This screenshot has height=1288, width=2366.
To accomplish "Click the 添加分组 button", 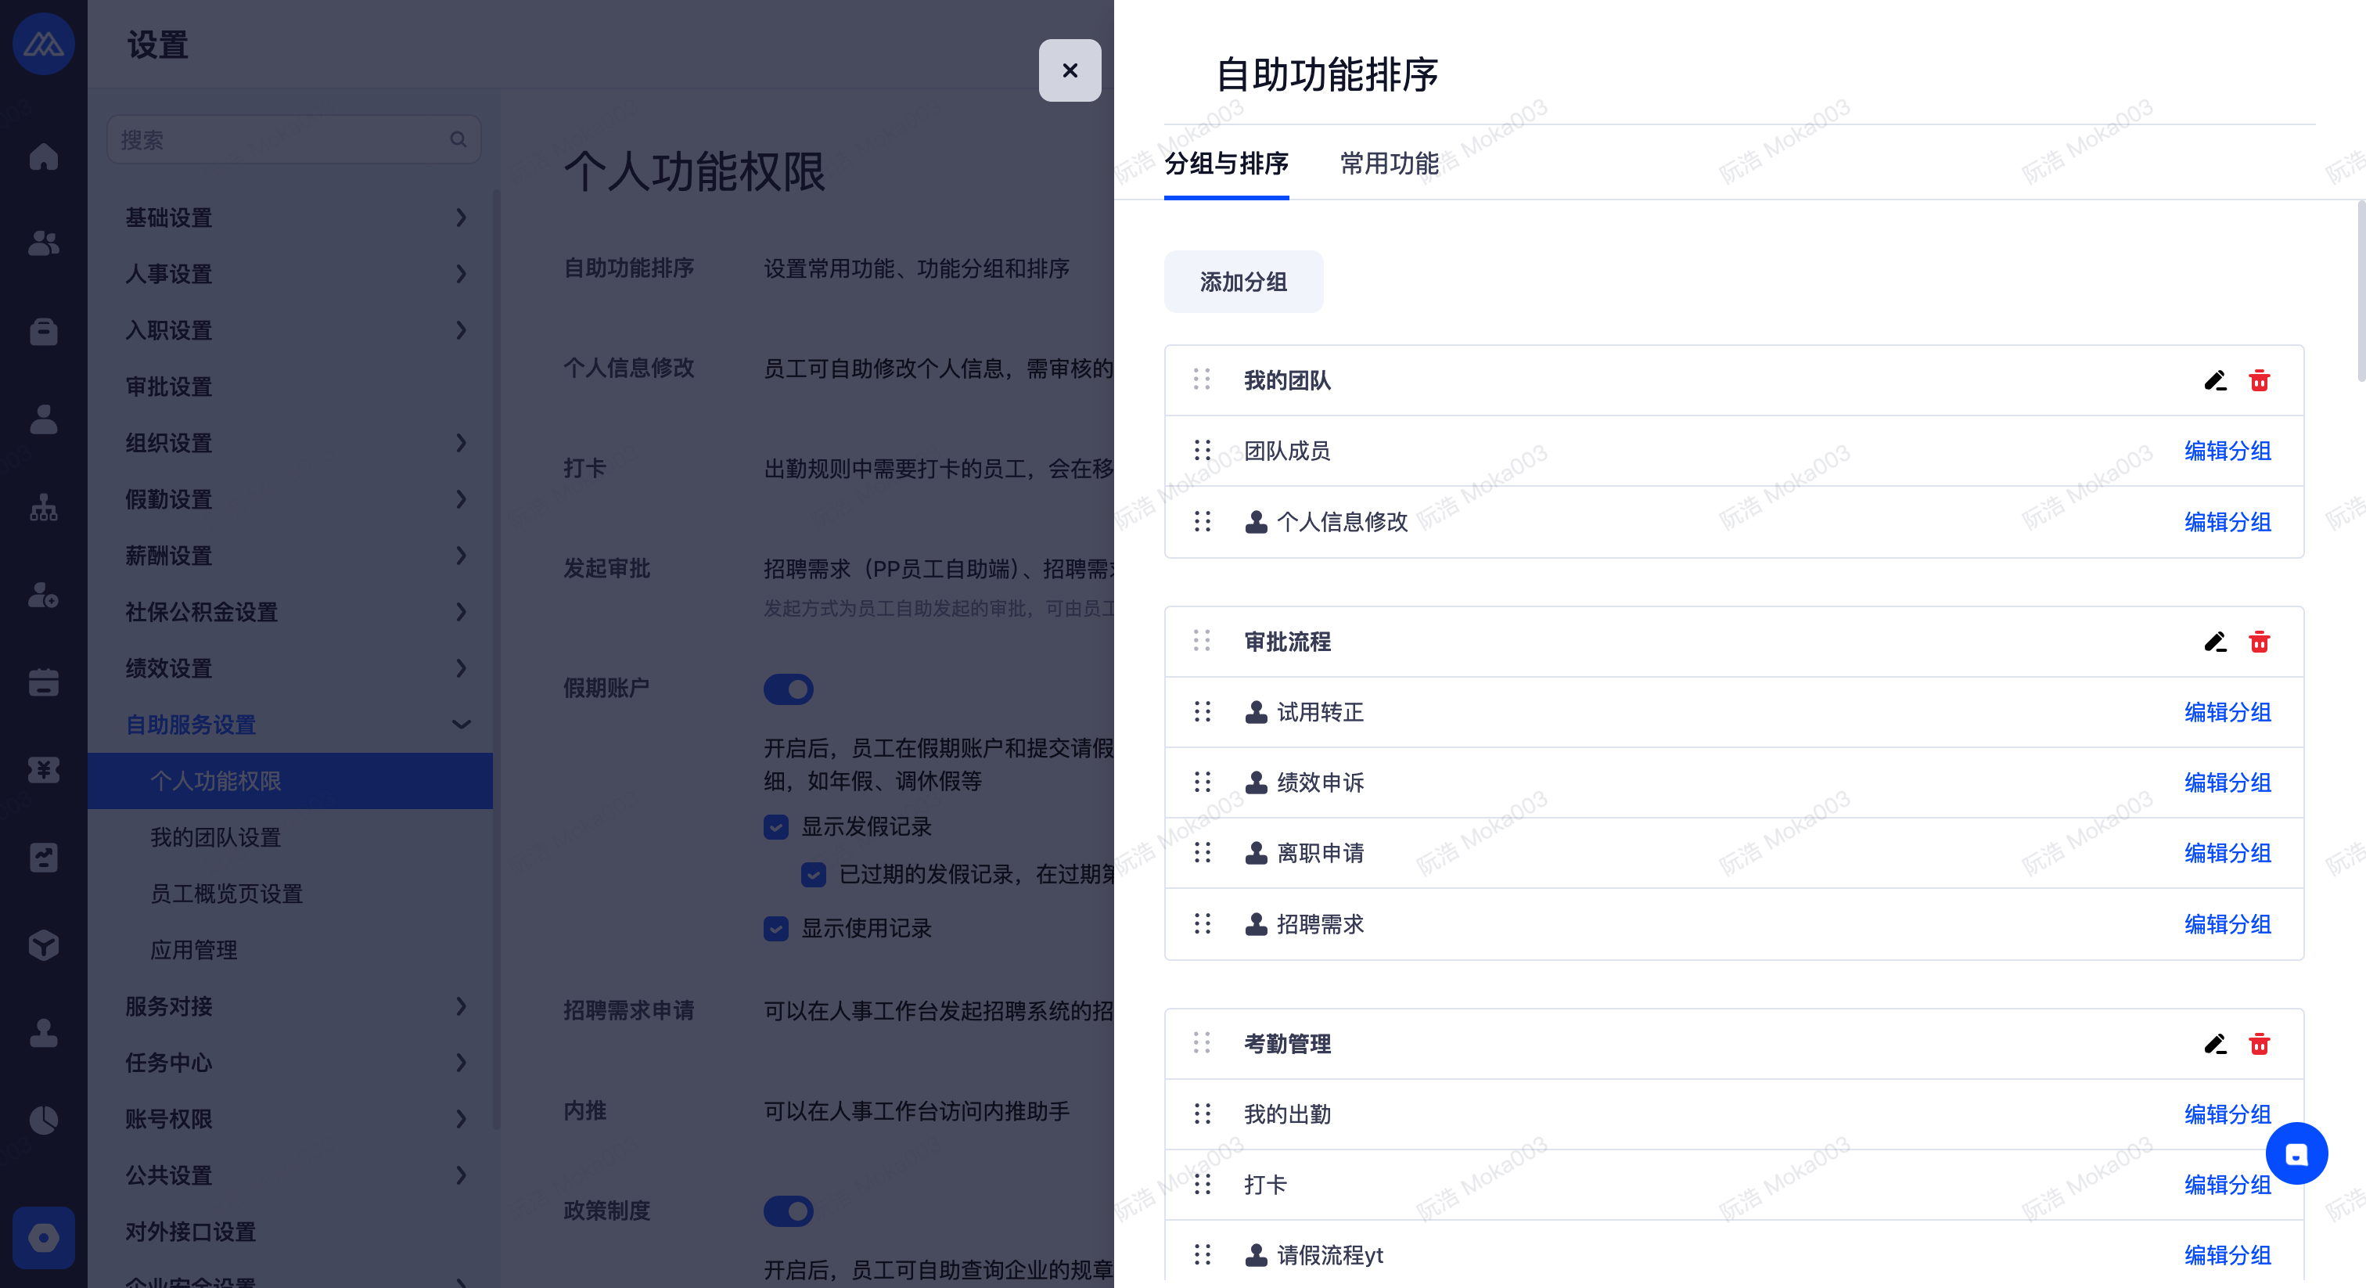I will click(1242, 282).
